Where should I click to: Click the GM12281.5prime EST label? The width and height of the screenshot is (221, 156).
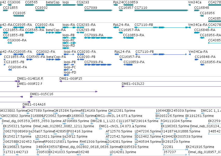pyautogui.click(x=122, y=111)
